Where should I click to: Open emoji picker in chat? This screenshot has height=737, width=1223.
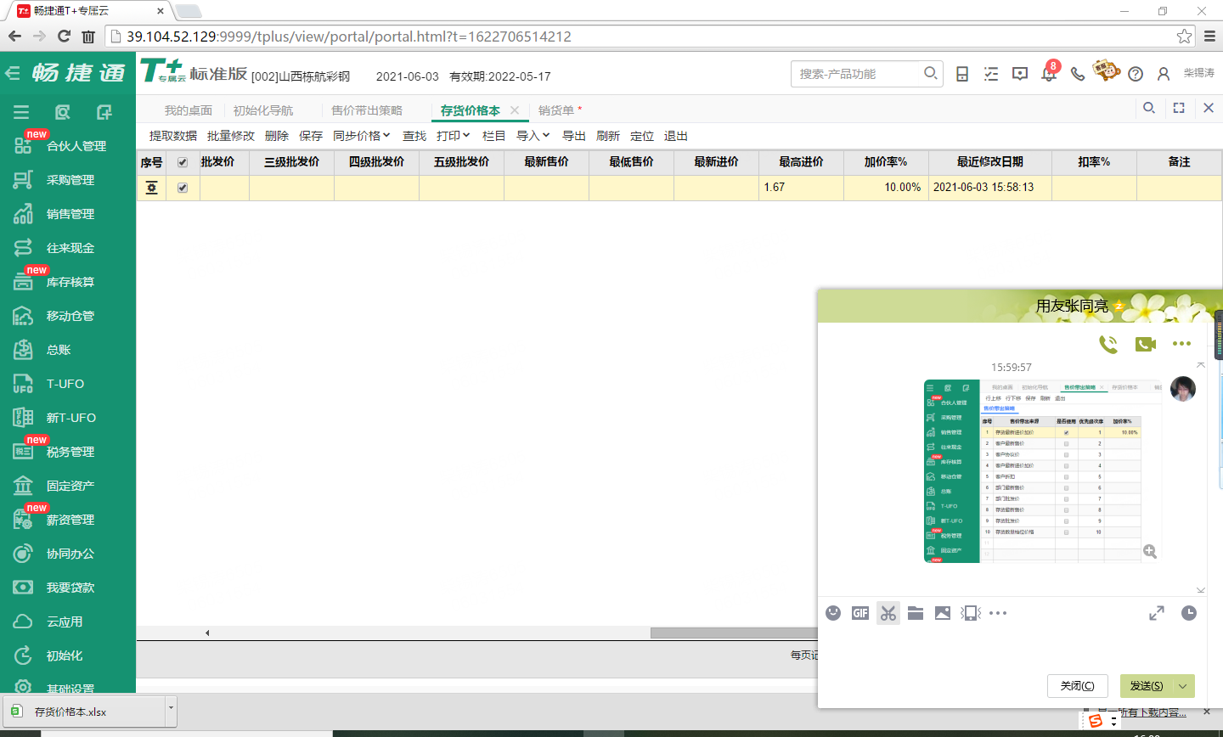click(x=833, y=613)
